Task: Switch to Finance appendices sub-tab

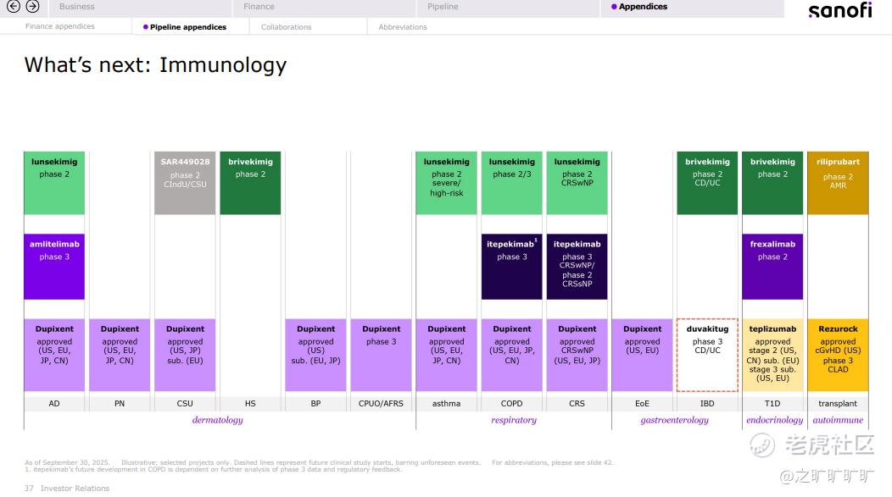Action: pos(59,26)
